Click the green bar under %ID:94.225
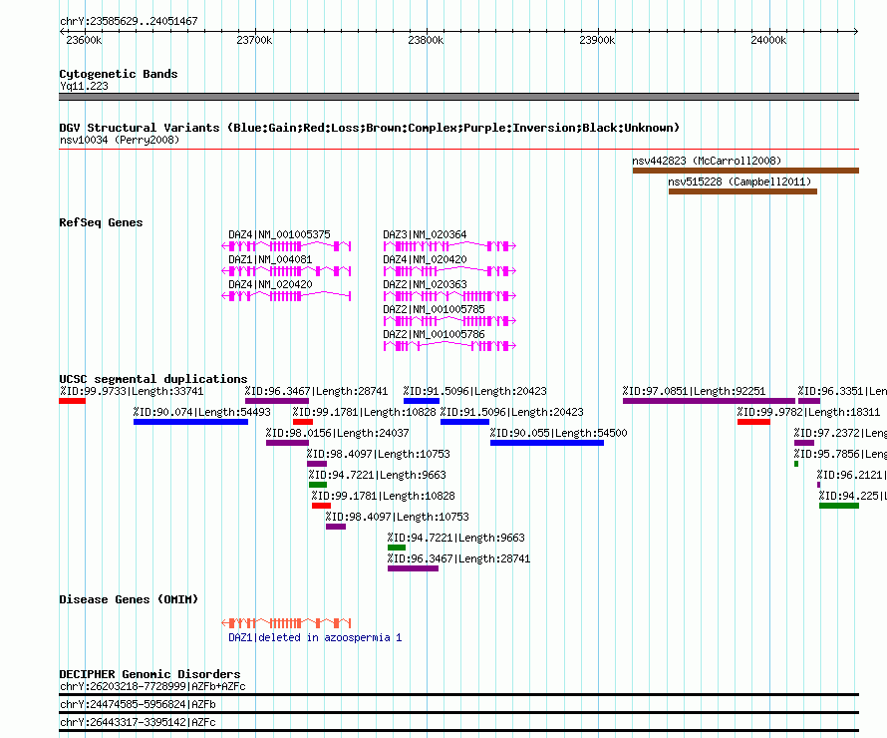 pos(839,506)
